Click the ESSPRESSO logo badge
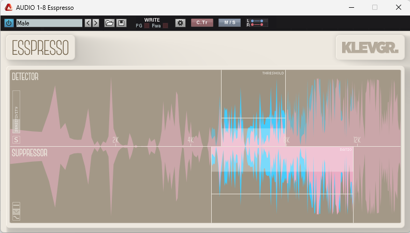 coord(40,48)
